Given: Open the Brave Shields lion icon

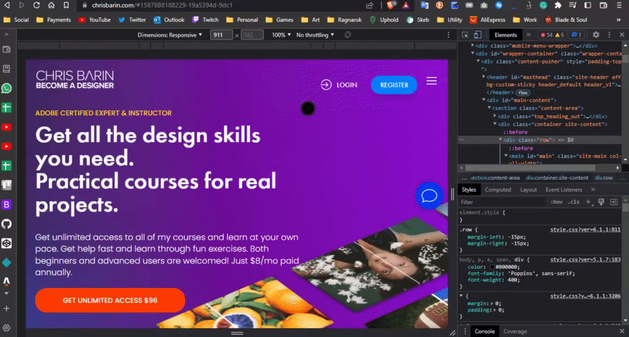Looking at the screenshot, I should [x=390, y=5].
